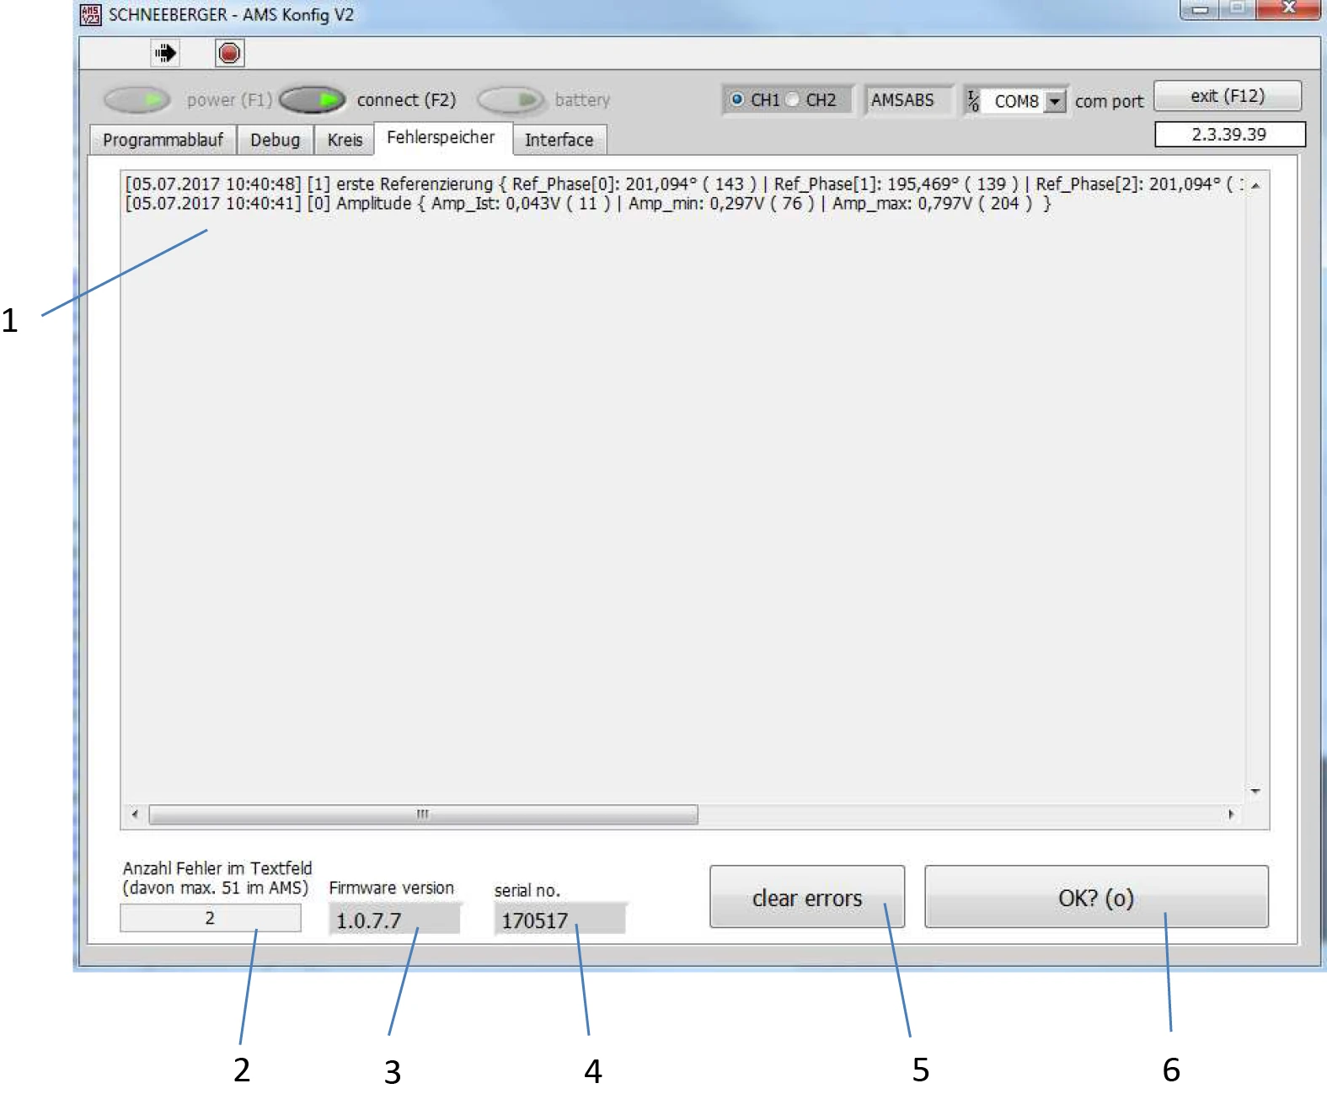The width and height of the screenshot is (1327, 1094).
Task: Click the AMS Konfig app icon in title bar
Action: 90,14
